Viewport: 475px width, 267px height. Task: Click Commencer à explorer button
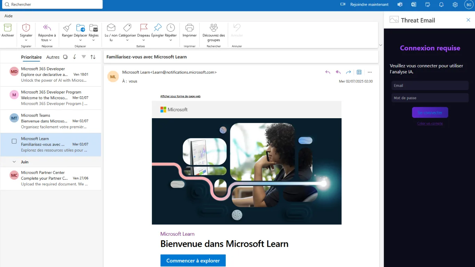coord(193,260)
